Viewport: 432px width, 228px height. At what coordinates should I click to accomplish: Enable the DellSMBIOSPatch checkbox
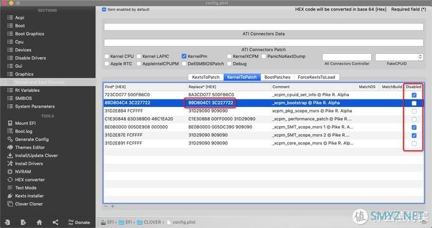click(184, 64)
